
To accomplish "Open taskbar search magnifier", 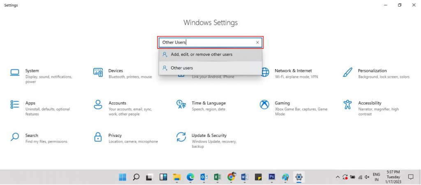I will click(136, 177).
